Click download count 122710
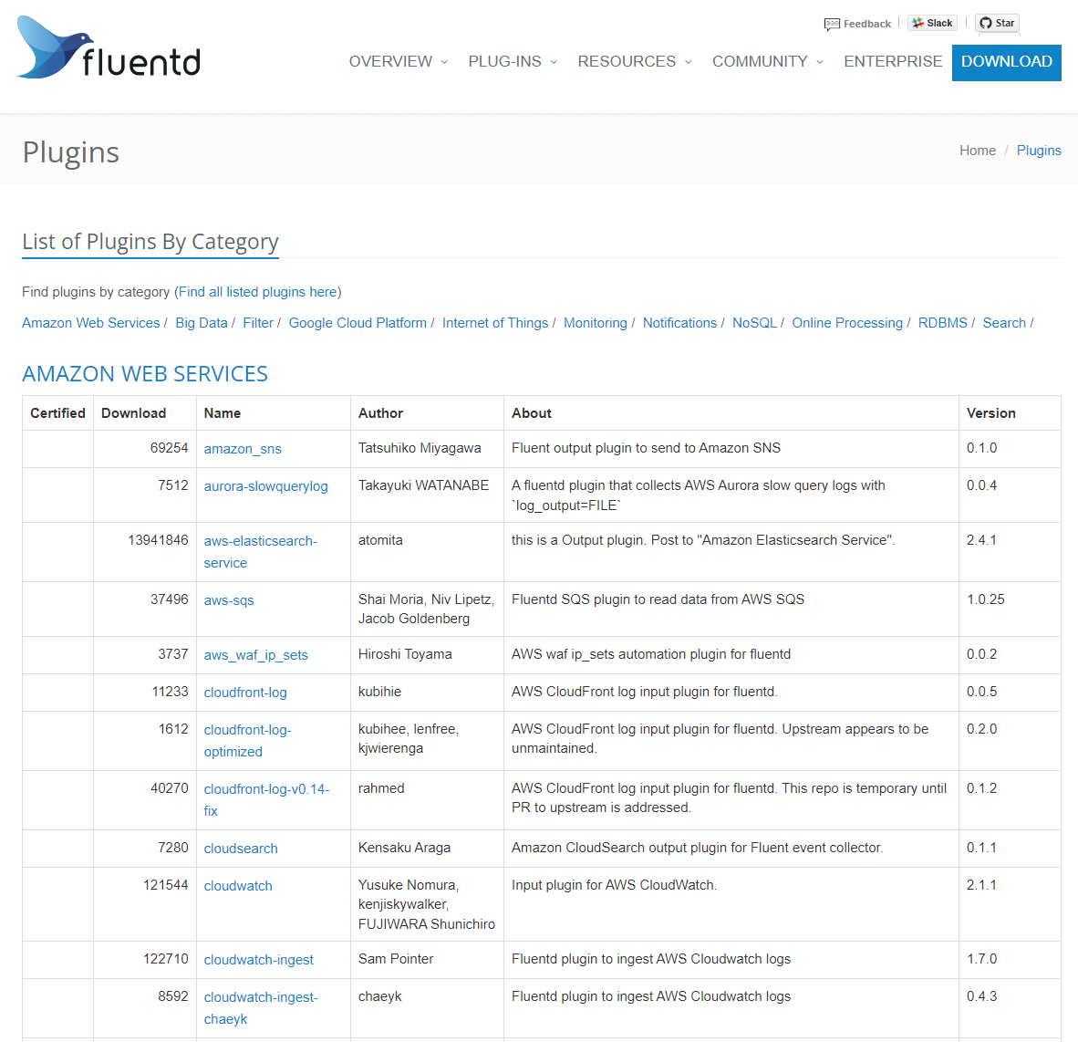 coord(166,959)
